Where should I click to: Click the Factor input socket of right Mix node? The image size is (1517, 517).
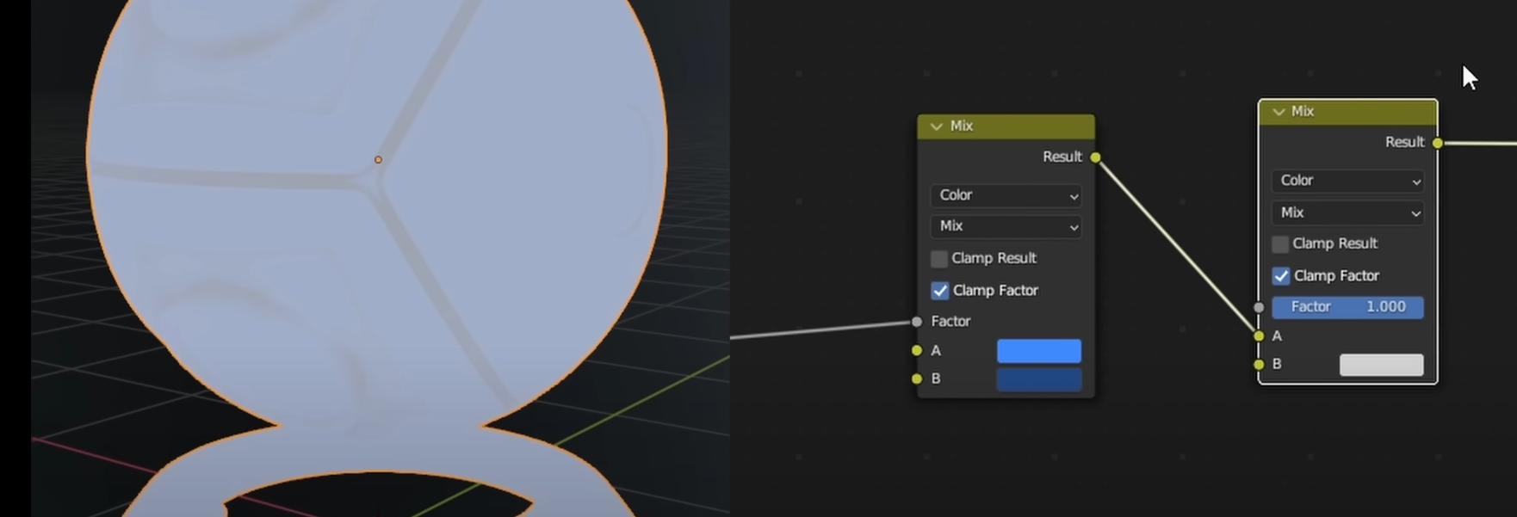pos(1259,307)
